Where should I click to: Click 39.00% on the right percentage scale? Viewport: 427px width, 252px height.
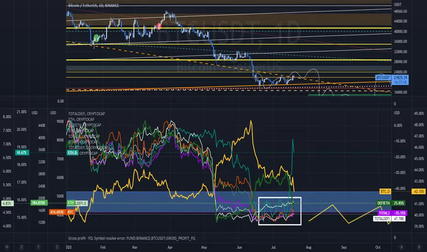419,226
